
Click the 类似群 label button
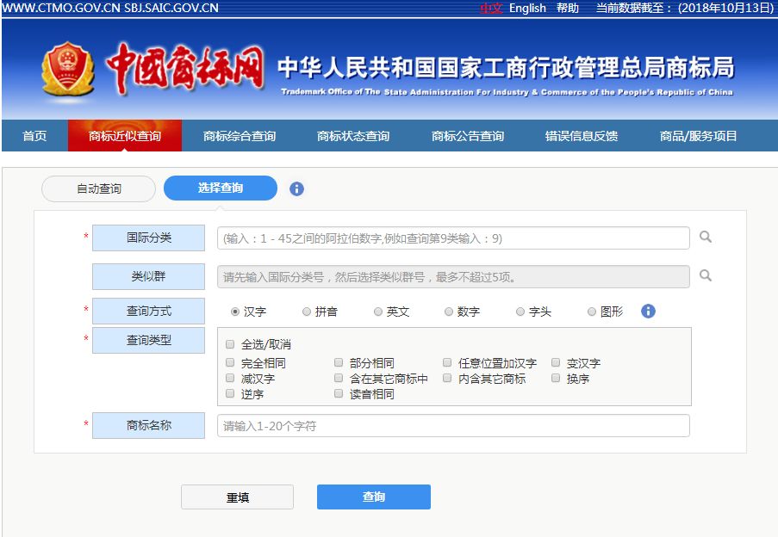(x=148, y=276)
